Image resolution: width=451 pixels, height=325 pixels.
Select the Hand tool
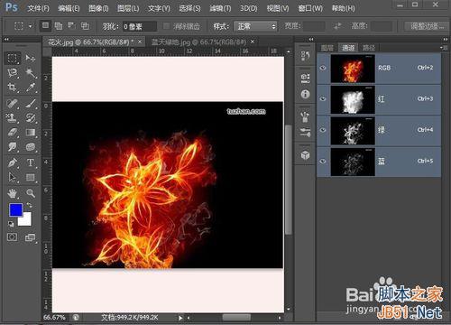click(12, 193)
